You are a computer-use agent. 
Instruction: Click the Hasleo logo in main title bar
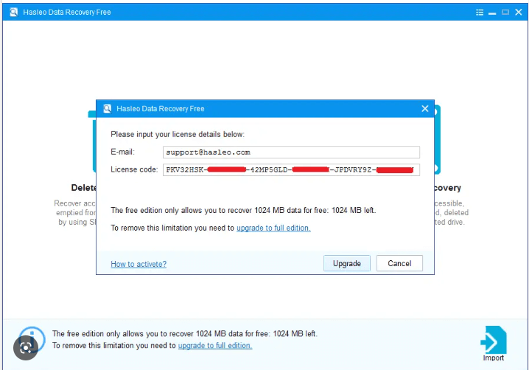[13, 12]
